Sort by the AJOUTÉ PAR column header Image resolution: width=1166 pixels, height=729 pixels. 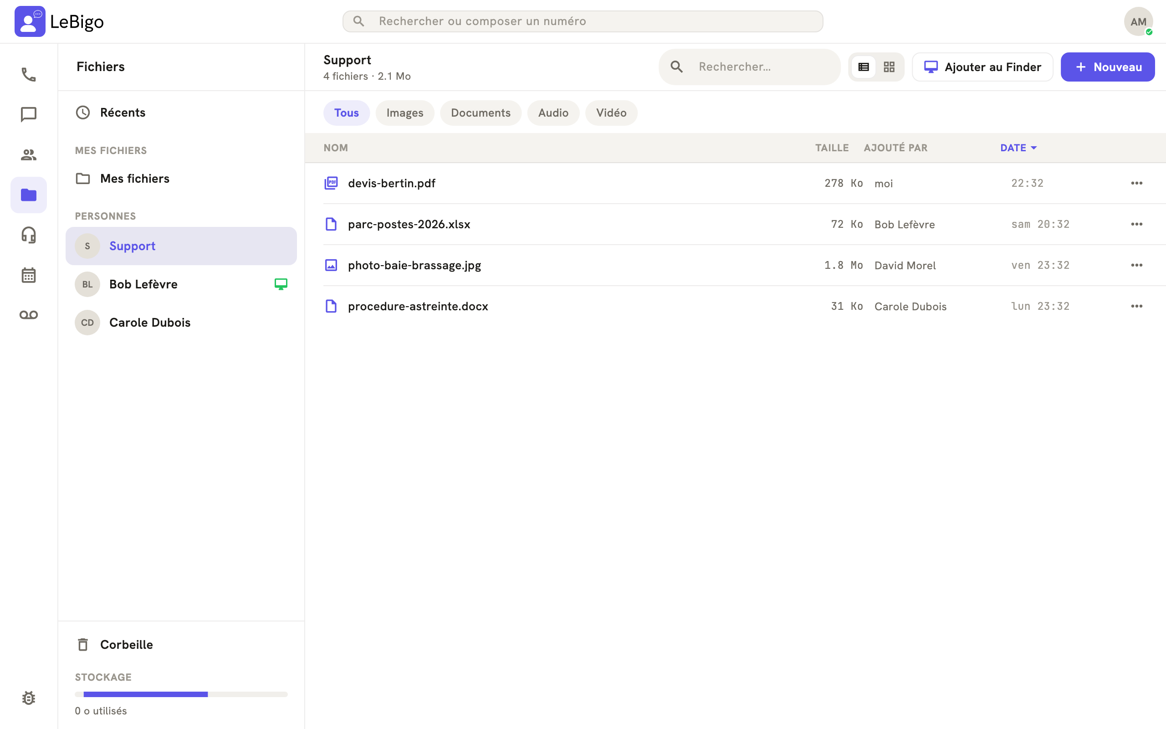pos(895,148)
